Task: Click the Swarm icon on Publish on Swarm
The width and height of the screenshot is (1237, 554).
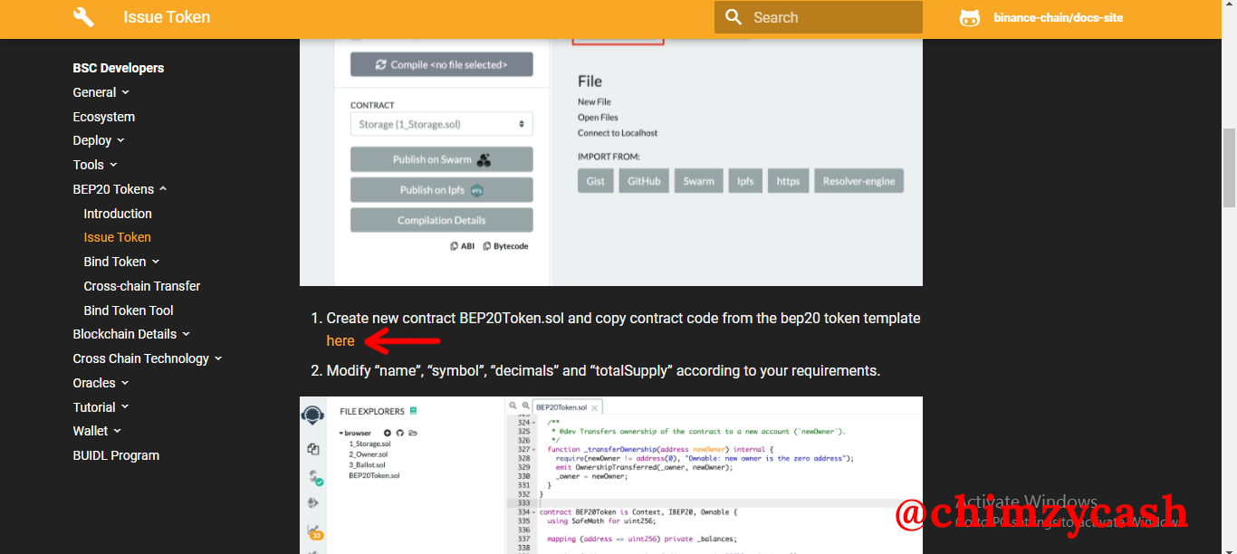Action: pyautogui.click(x=484, y=160)
